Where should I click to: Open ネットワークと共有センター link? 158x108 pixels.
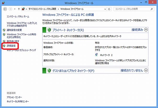(18, 101)
